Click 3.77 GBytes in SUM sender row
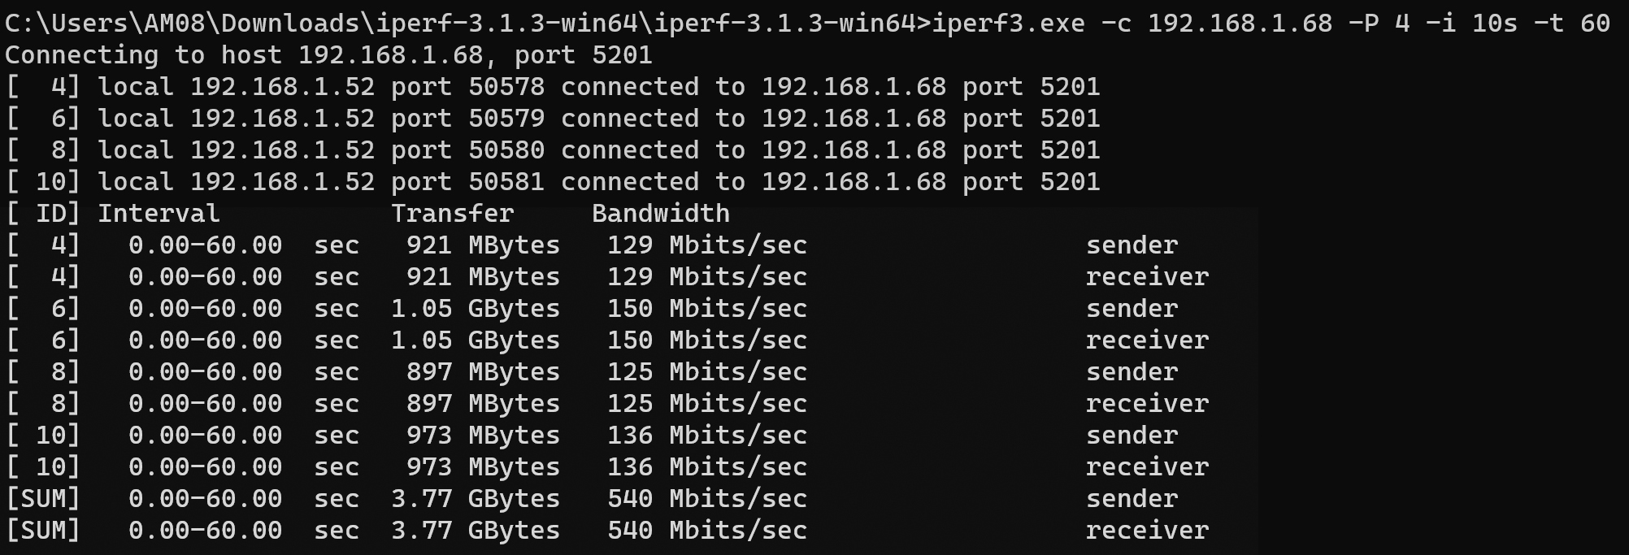1629x555 pixels. pos(476,499)
